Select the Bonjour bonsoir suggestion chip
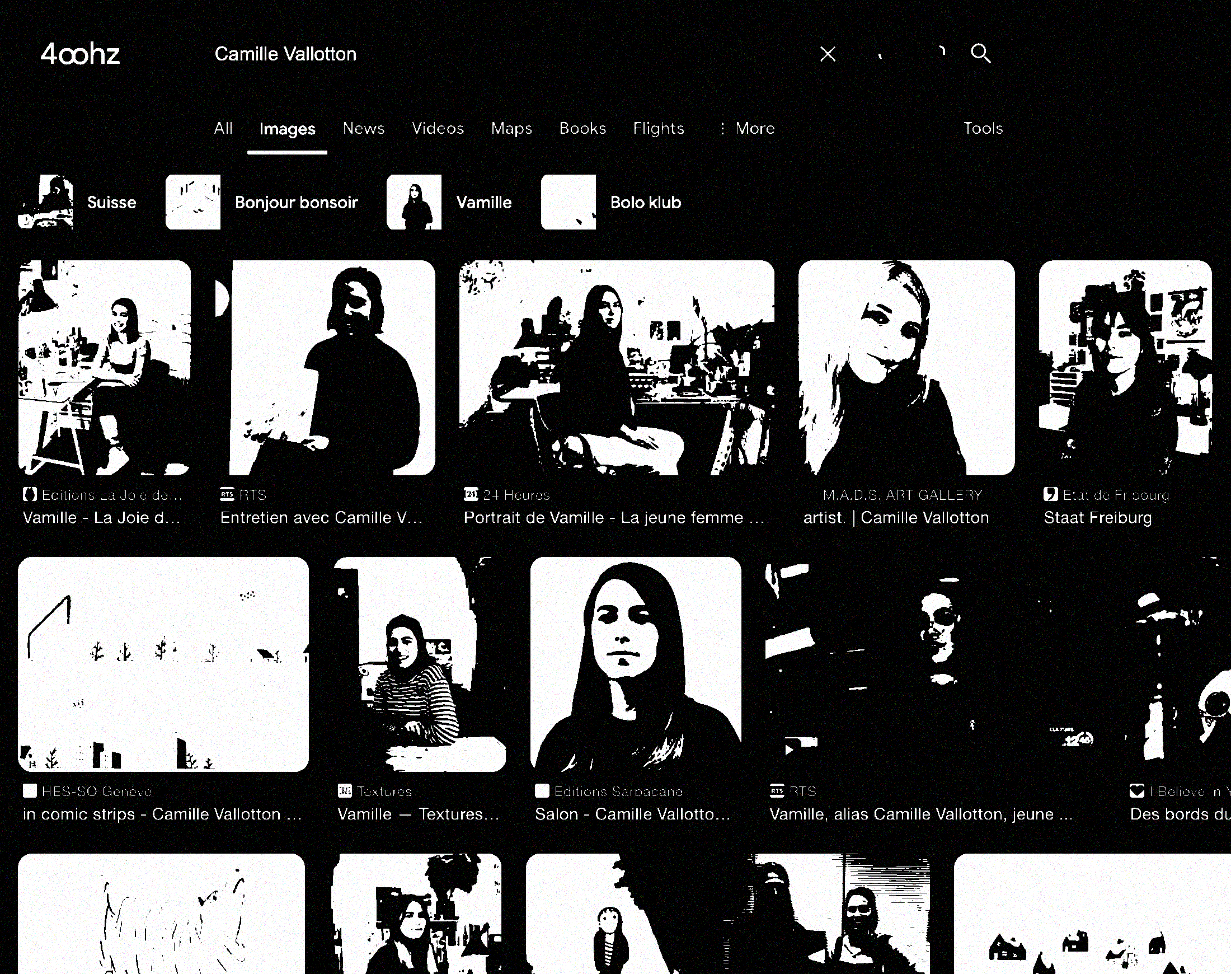Screen dimensions: 1231x974 coord(262,203)
